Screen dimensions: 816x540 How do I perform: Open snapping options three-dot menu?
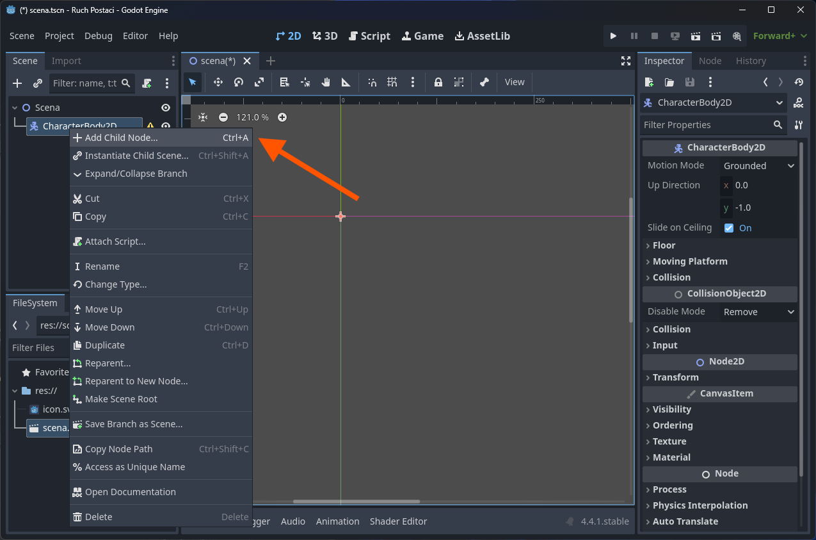click(413, 82)
